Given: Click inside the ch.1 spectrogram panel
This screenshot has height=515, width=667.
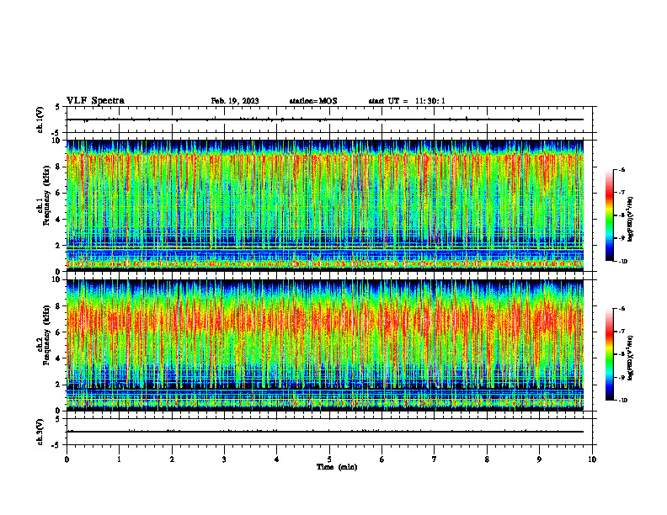Looking at the screenshot, I should click(x=325, y=205).
